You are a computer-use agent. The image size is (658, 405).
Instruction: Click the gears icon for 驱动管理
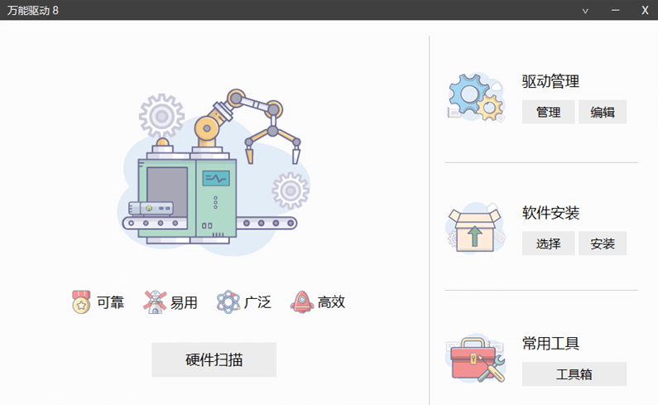(x=476, y=97)
